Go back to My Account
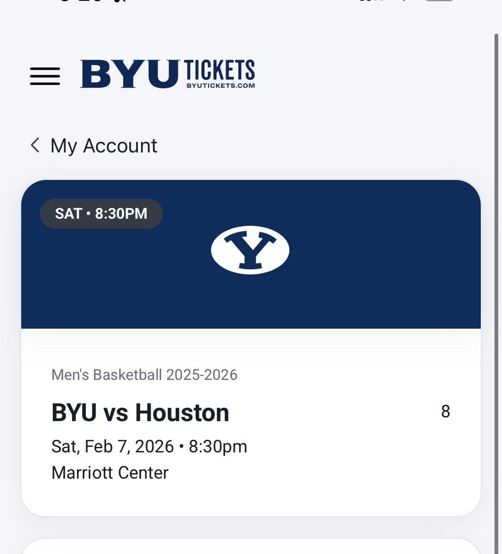The height and width of the screenshot is (554, 502). (x=104, y=146)
